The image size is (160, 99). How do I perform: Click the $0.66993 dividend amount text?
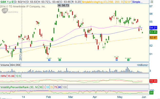pyautogui.click(x=128, y=58)
